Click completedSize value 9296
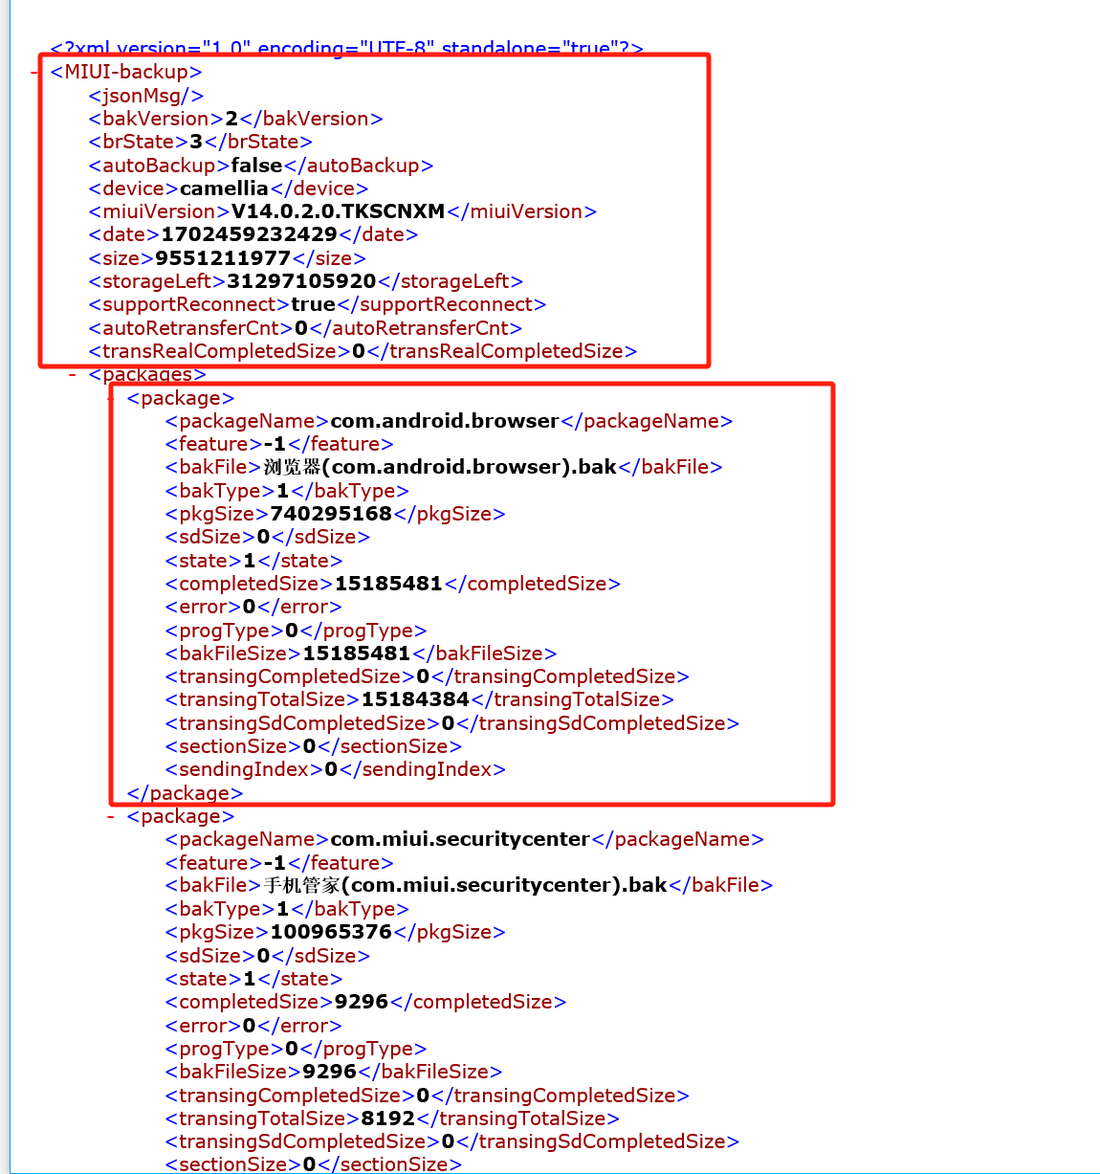The height and width of the screenshot is (1174, 1100). tap(362, 1002)
